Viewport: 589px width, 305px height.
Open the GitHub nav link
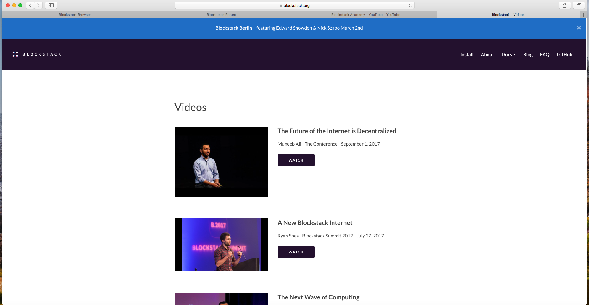coord(564,54)
